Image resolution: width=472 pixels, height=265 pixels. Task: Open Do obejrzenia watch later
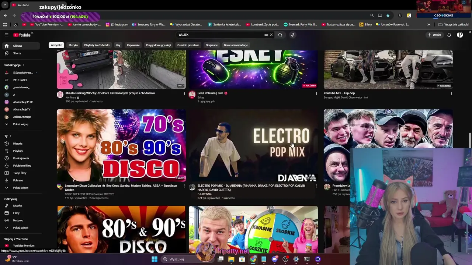point(21,158)
